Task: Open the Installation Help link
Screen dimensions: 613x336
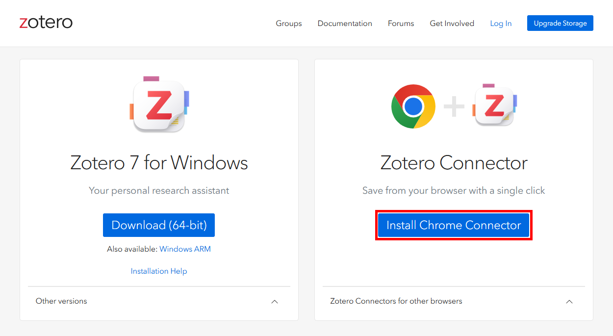Action: point(159,271)
